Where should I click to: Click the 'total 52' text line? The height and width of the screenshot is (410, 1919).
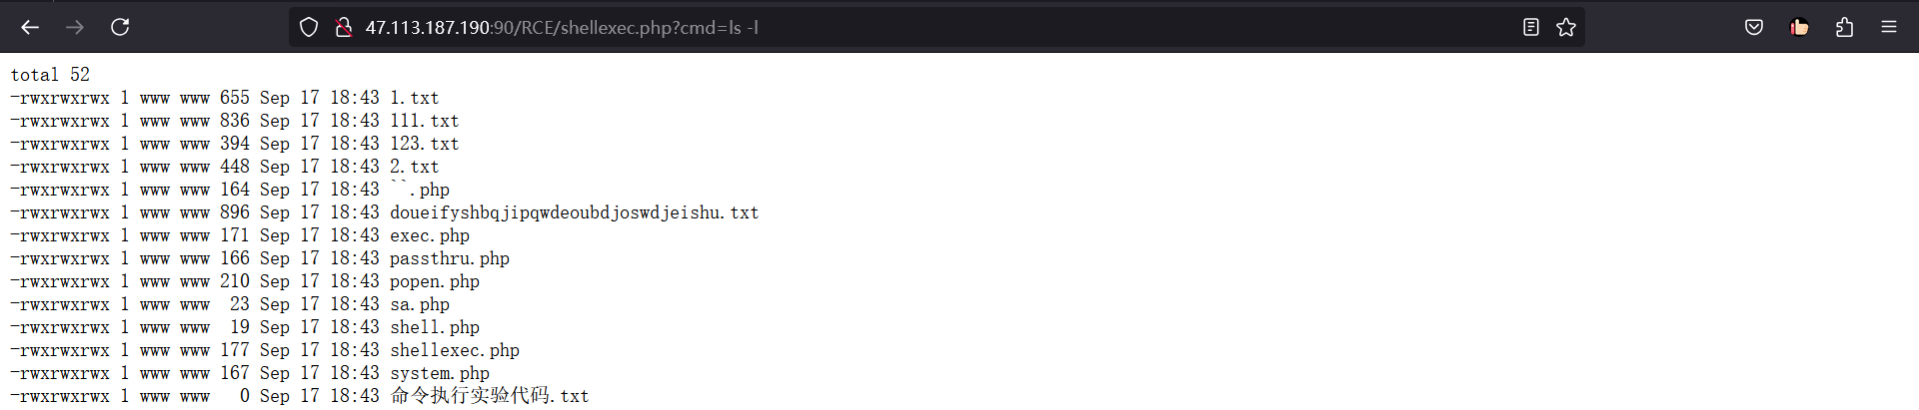click(x=50, y=75)
